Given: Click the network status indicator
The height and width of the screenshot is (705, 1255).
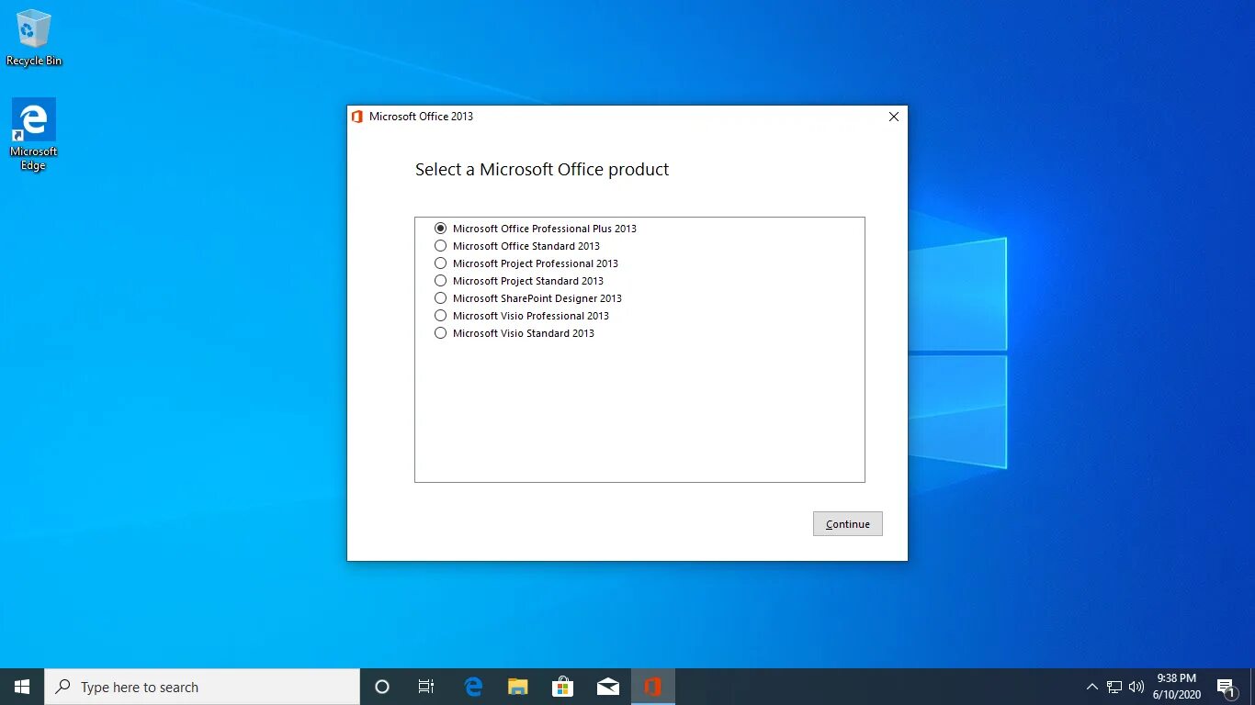Looking at the screenshot, I should (x=1113, y=686).
